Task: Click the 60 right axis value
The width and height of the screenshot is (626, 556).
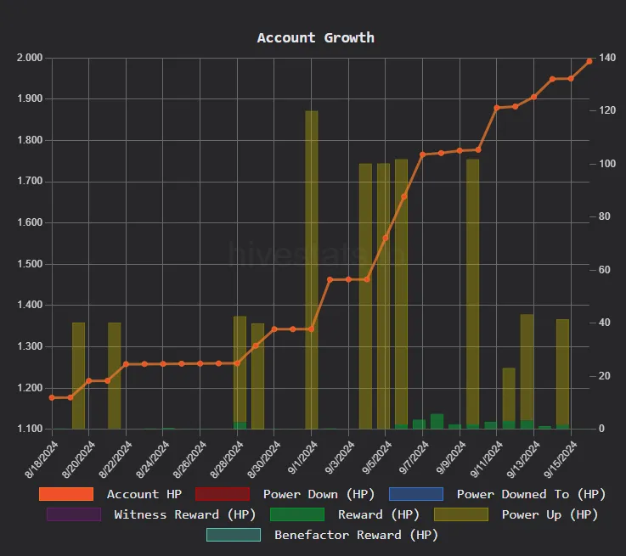Action: (605, 270)
